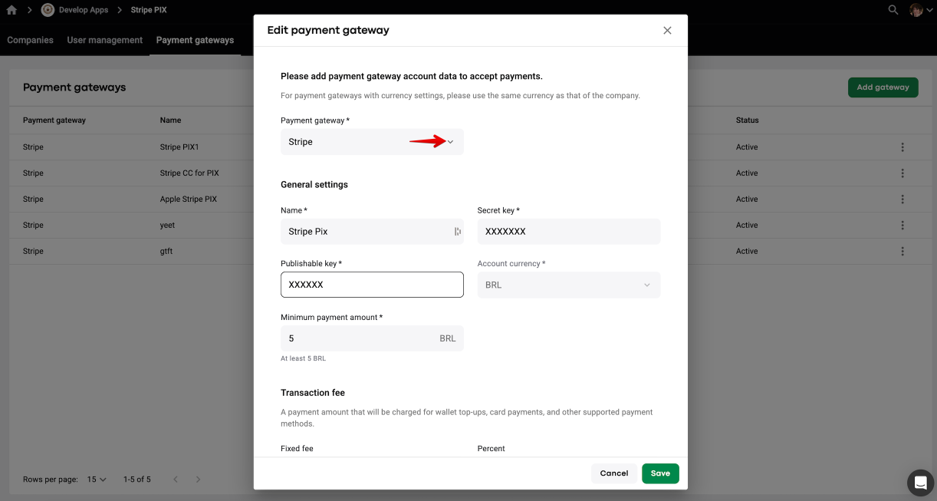
Task: Open the chat support widget
Action: (920, 483)
